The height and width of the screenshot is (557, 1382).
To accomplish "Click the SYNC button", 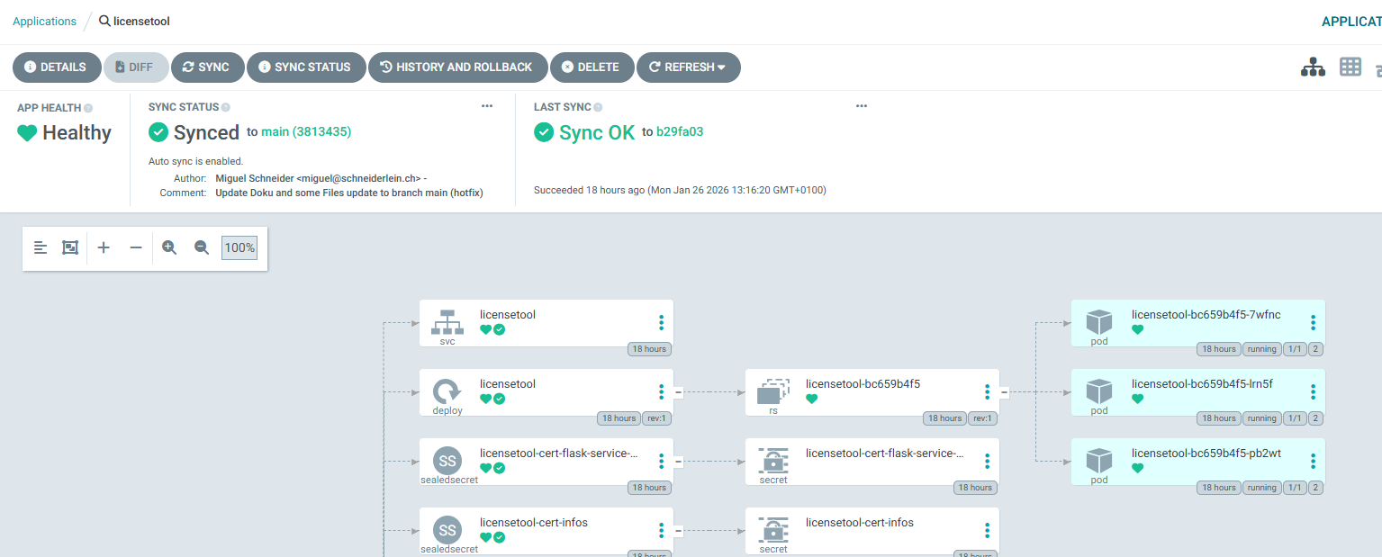I will (x=207, y=67).
